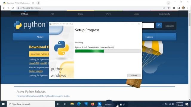Image resolution: width=191 pixels, height=107 pixels.
Task: Pause the screen recording
Action: pyautogui.click(x=117, y=104)
